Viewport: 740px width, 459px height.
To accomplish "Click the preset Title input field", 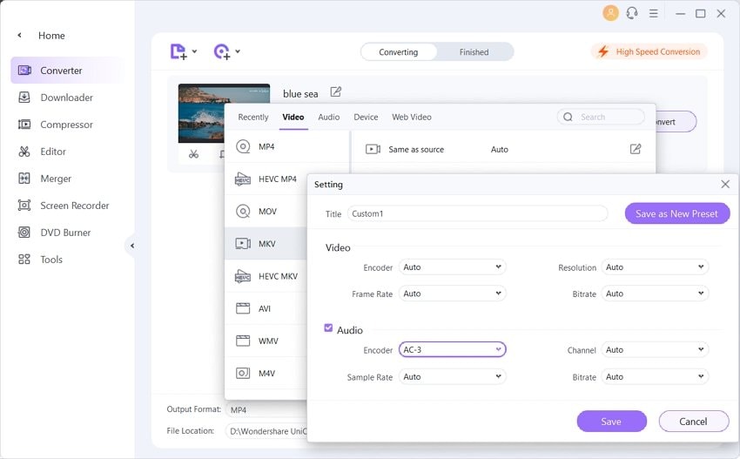I will pyautogui.click(x=477, y=213).
